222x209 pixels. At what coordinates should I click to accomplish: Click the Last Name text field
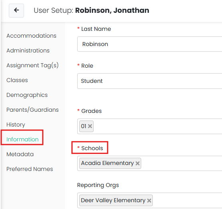click(150, 44)
